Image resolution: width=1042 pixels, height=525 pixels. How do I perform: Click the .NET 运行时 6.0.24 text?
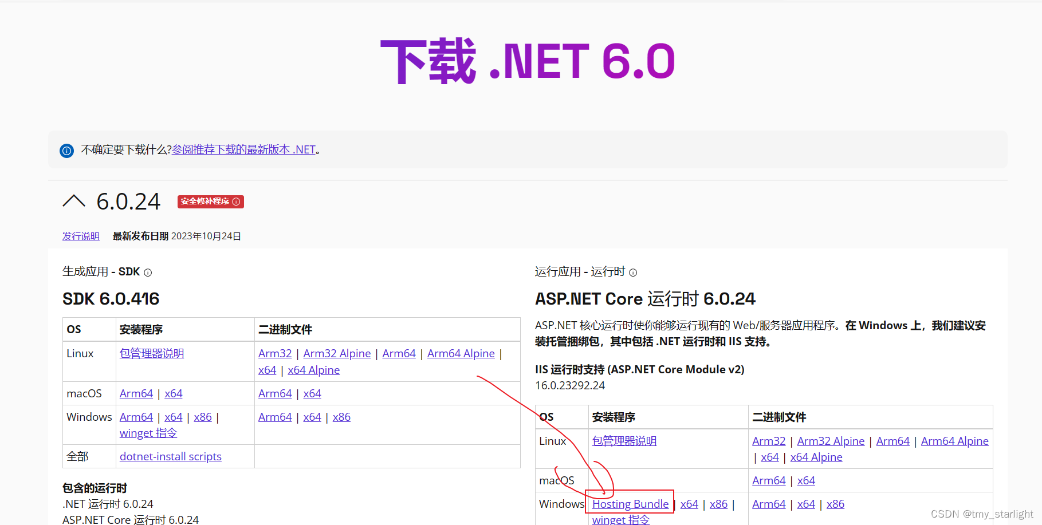click(108, 504)
